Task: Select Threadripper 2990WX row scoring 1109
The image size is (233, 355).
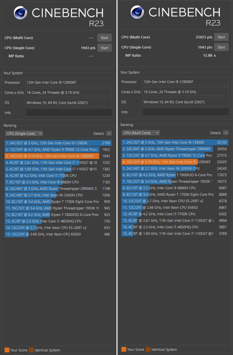Action: click(x=58, y=188)
